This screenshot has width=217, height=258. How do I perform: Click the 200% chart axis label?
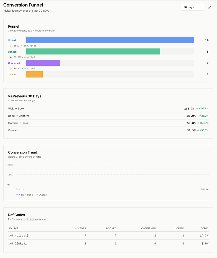(x=10, y=165)
